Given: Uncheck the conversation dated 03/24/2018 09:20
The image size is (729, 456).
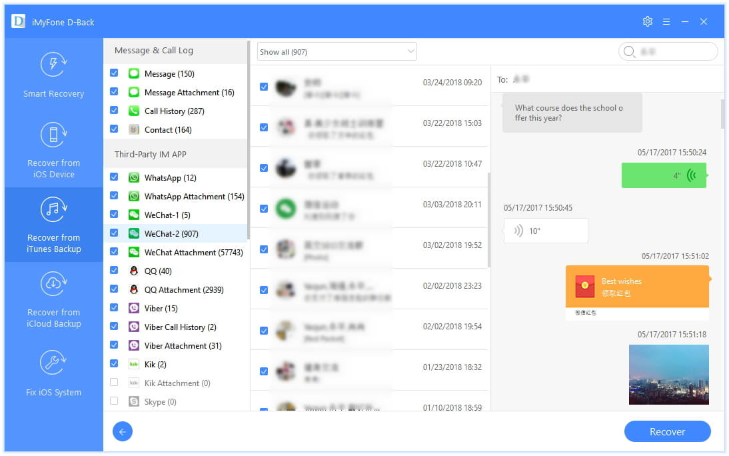Looking at the screenshot, I should [x=264, y=87].
